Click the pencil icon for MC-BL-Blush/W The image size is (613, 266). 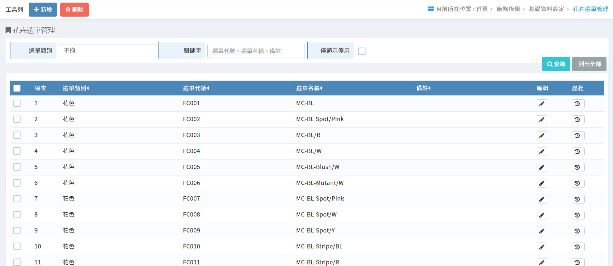click(x=542, y=167)
